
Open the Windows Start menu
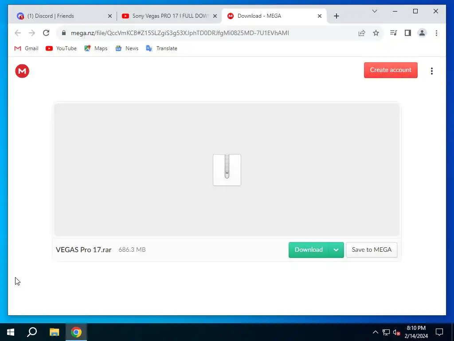pos(11,332)
